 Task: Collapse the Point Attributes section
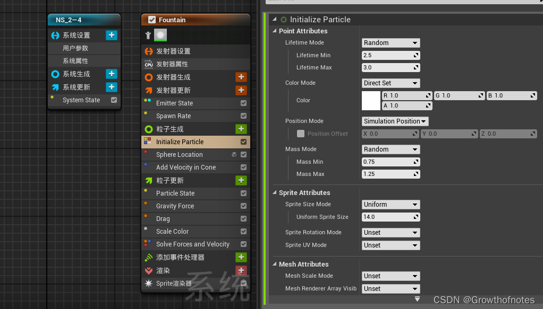click(274, 31)
